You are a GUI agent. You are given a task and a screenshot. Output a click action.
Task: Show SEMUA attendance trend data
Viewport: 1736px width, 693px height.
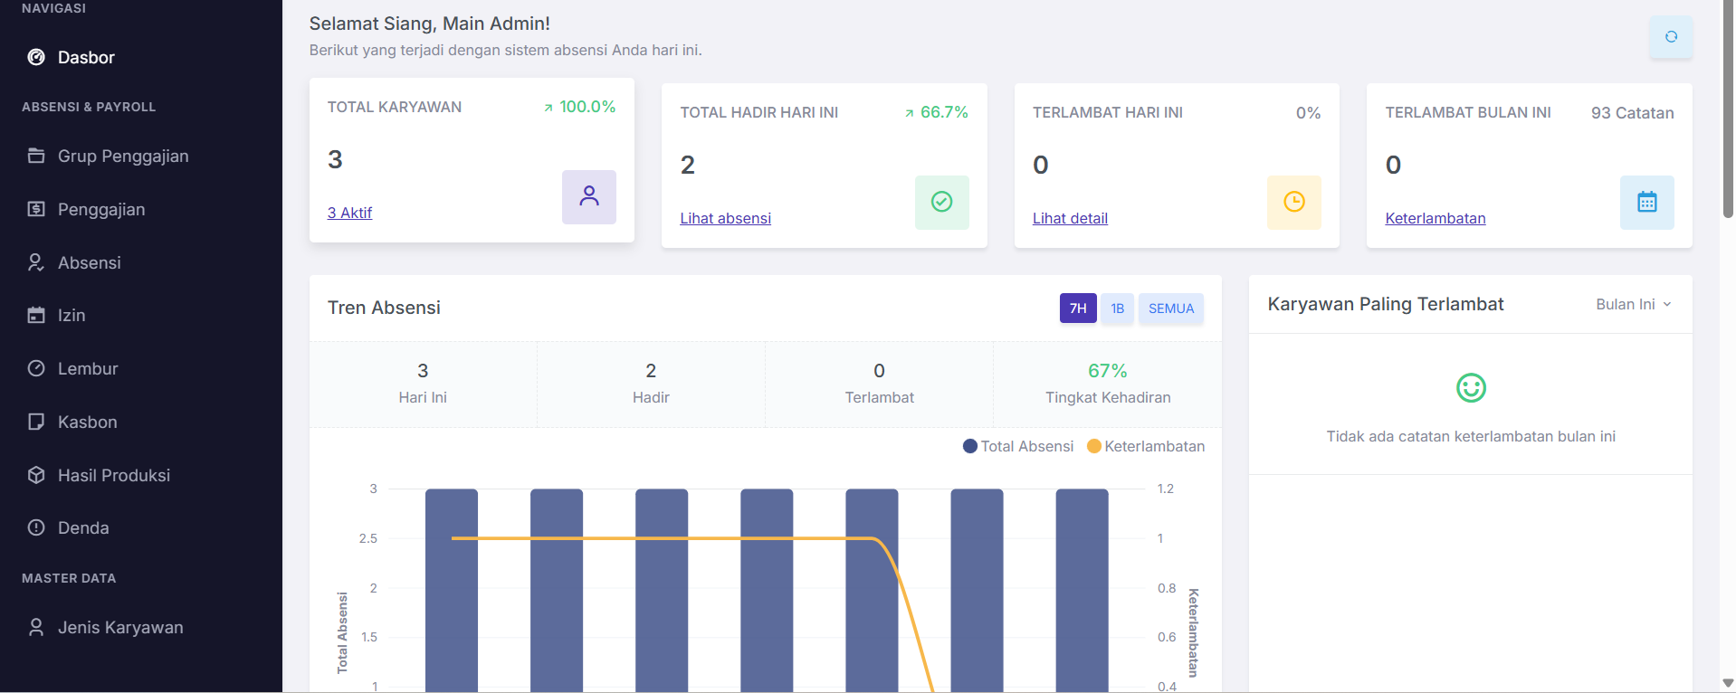pos(1171,309)
